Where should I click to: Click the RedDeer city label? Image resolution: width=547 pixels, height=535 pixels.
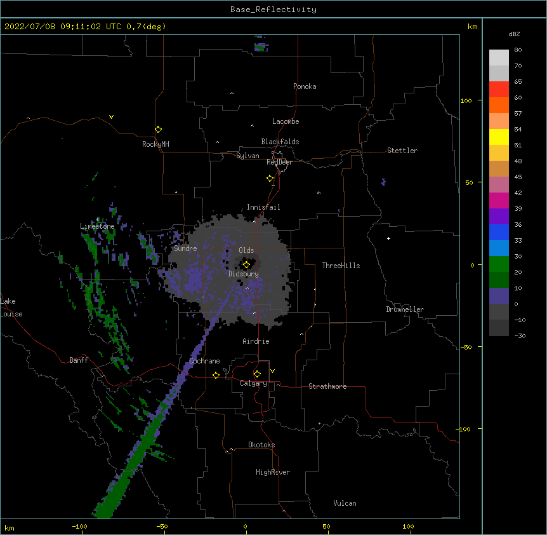[279, 162]
